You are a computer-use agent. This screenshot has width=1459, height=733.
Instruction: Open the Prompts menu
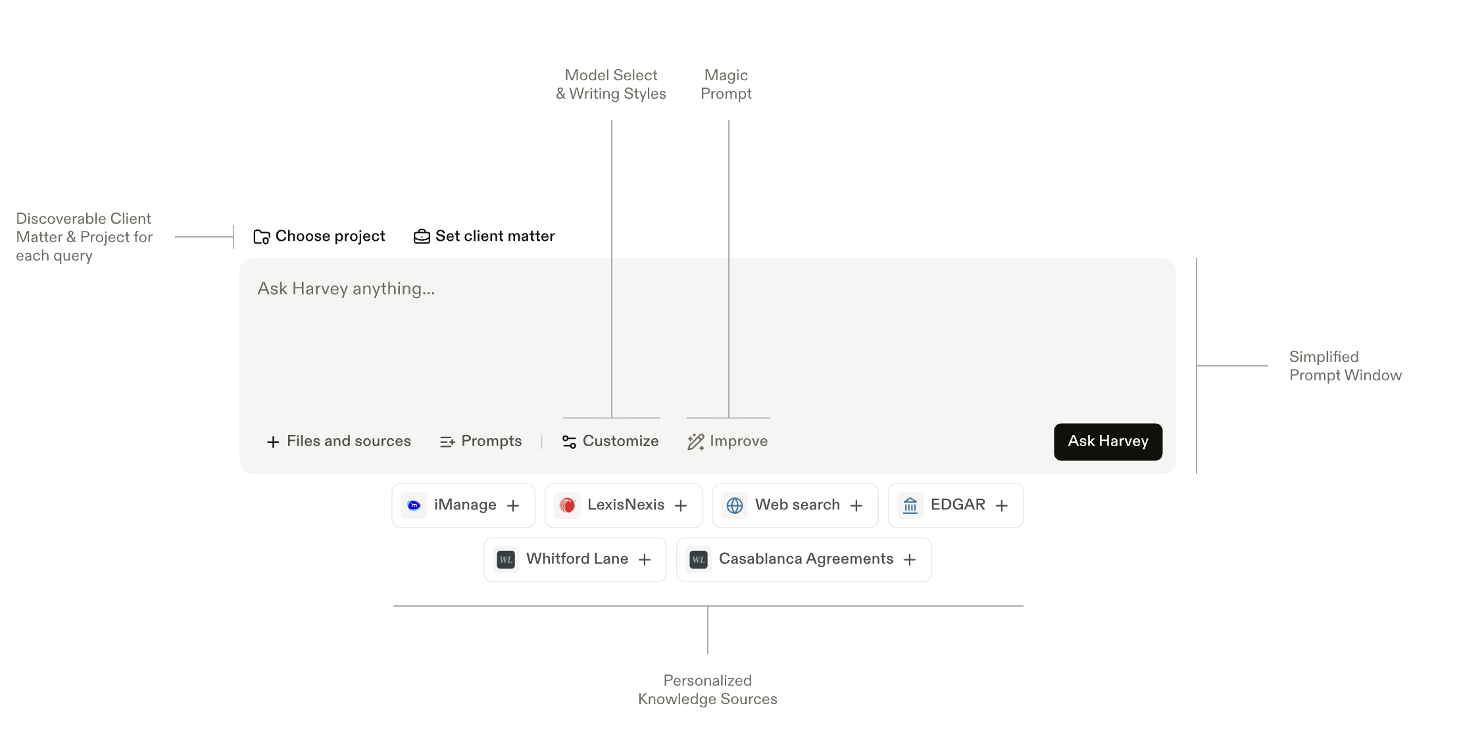pyautogui.click(x=480, y=441)
